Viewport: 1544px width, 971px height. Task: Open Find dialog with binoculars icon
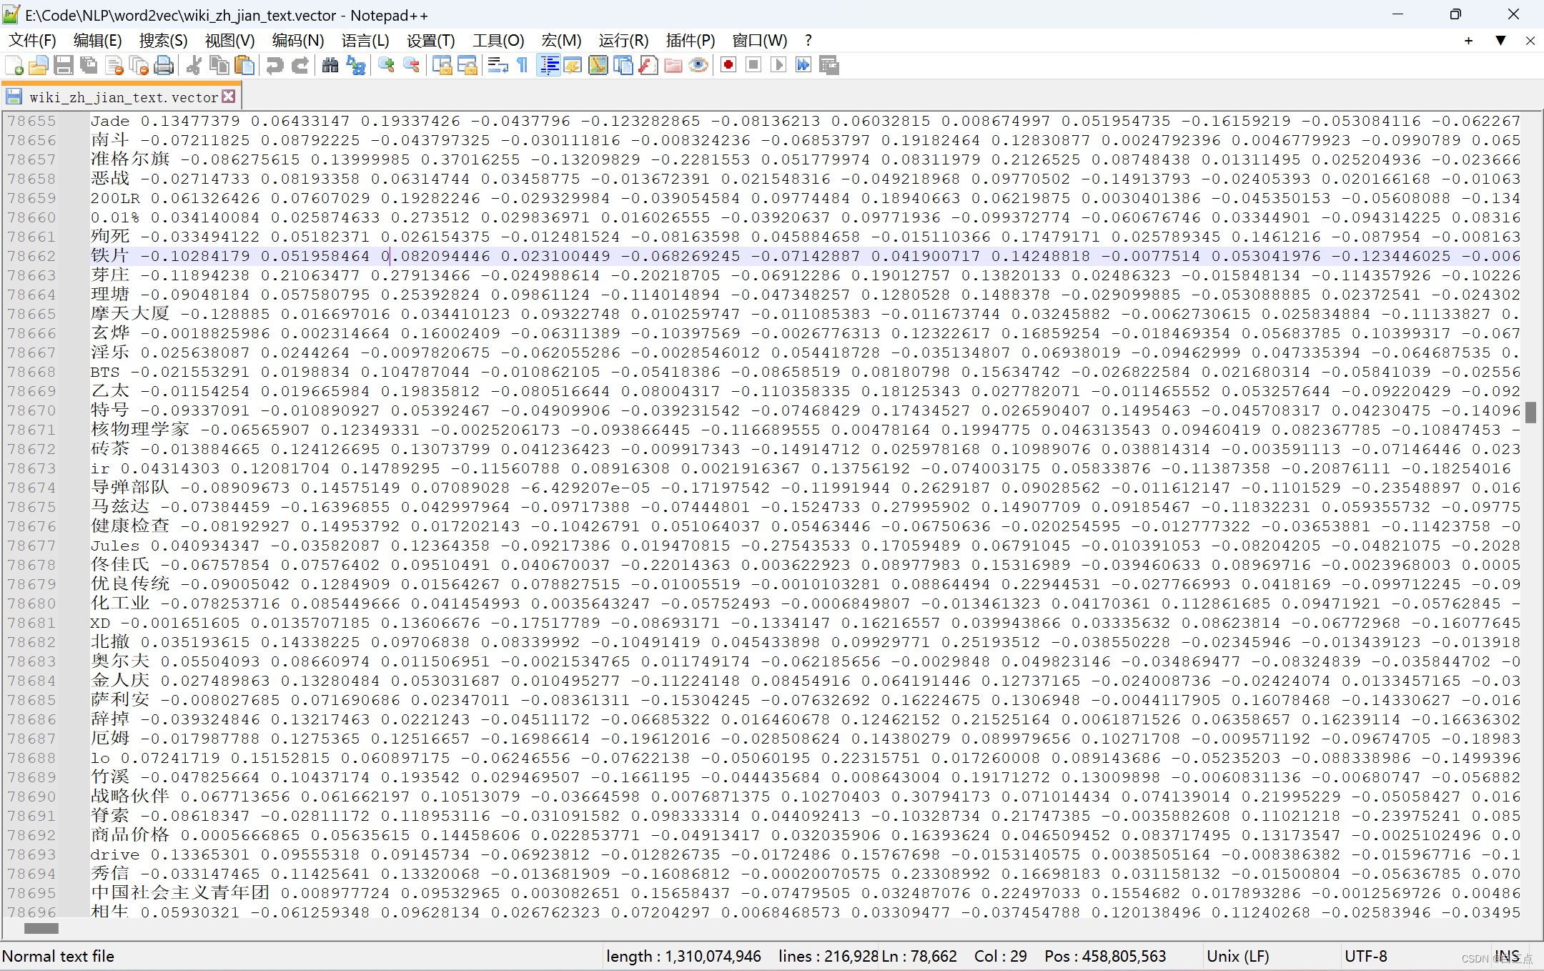pos(330,66)
